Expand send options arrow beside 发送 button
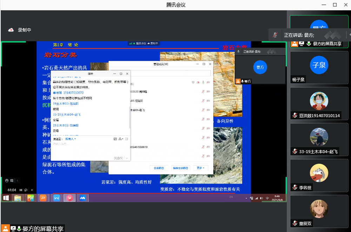This screenshot has height=232, width=351. point(127,158)
